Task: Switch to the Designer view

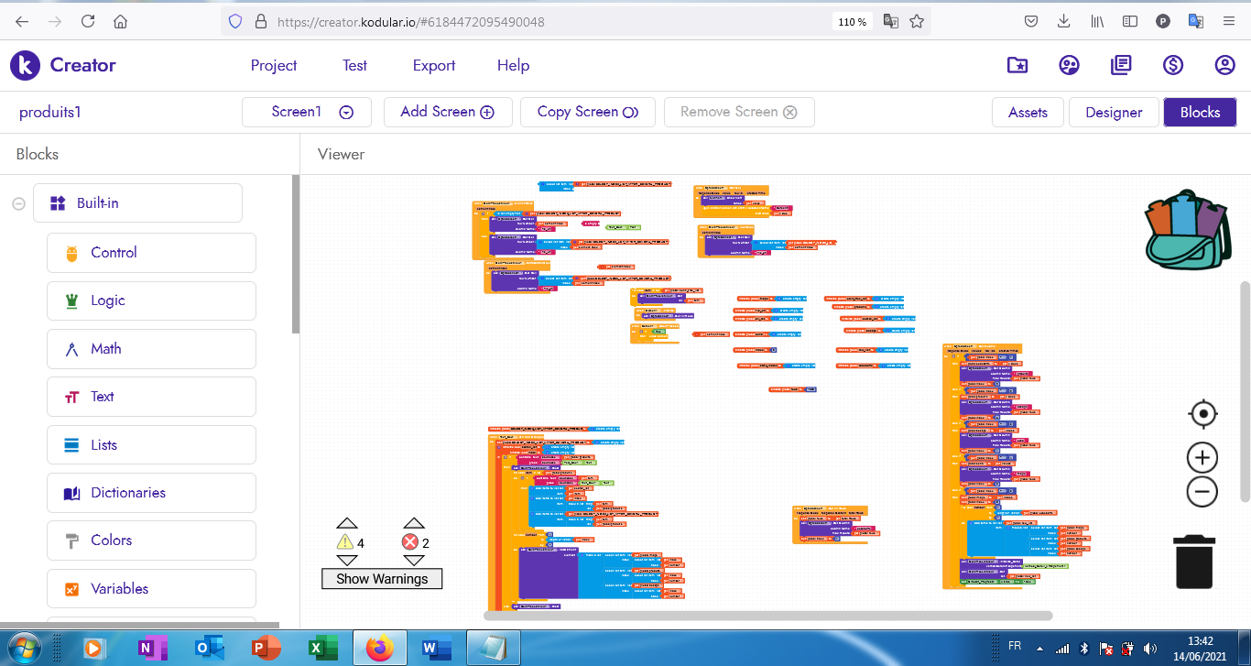Action: pyautogui.click(x=1114, y=112)
